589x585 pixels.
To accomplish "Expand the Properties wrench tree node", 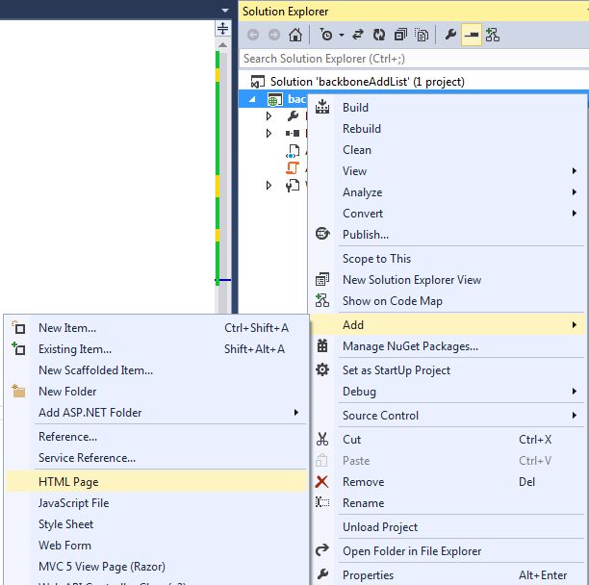I will [269, 116].
